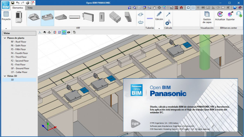Select the heat recovery ventilation unit
Viewport: 244px width, 137px height.
tap(115, 17)
